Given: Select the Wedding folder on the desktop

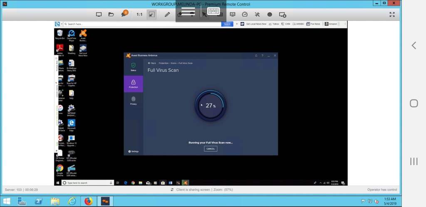Looking at the screenshot, I should pyautogui.click(x=72, y=49).
